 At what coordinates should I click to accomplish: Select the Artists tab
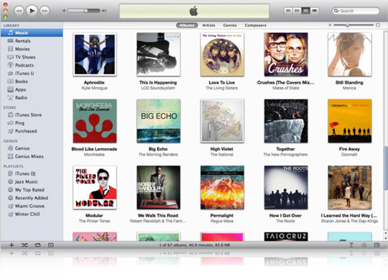[209, 25]
